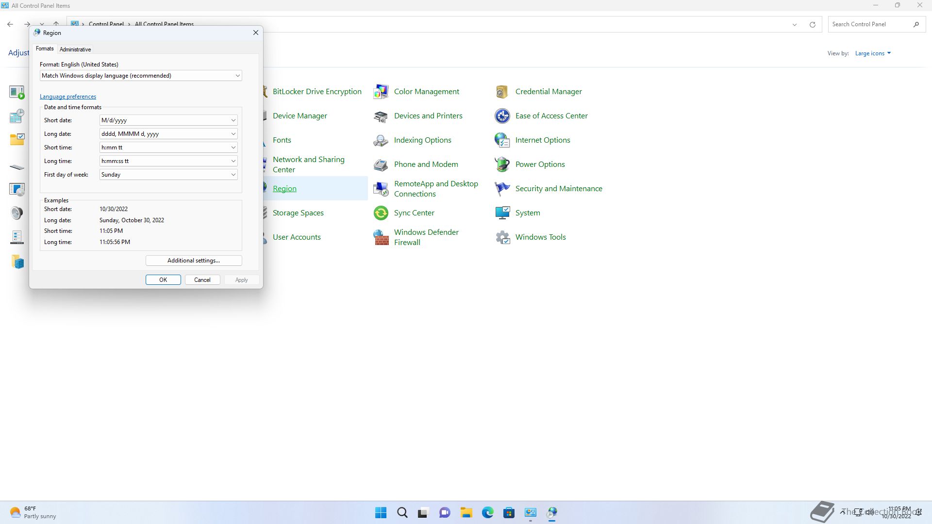The height and width of the screenshot is (524, 932).
Task: Open the Credential Manager icon
Action: click(502, 92)
